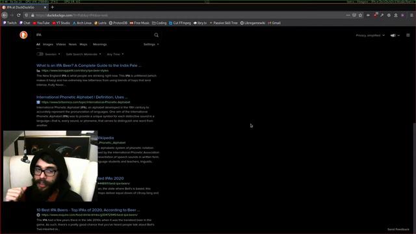Click the red badge extension icon

(376, 15)
